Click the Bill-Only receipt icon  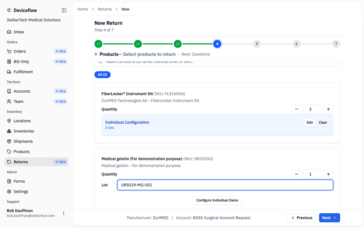[9, 62]
